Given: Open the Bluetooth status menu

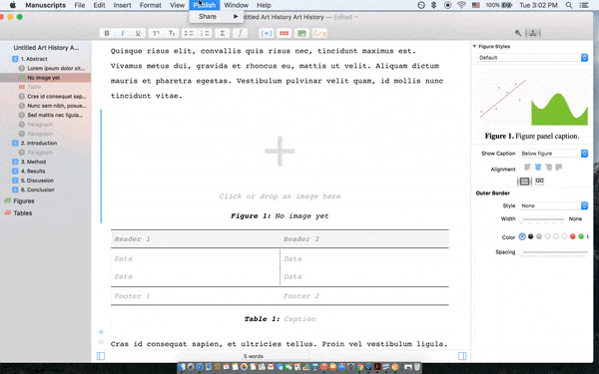Looking at the screenshot, I should [433, 5].
